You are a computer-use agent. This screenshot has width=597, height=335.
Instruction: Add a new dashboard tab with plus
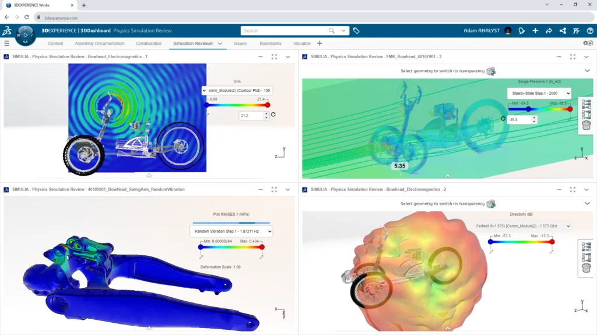click(319, 43)
